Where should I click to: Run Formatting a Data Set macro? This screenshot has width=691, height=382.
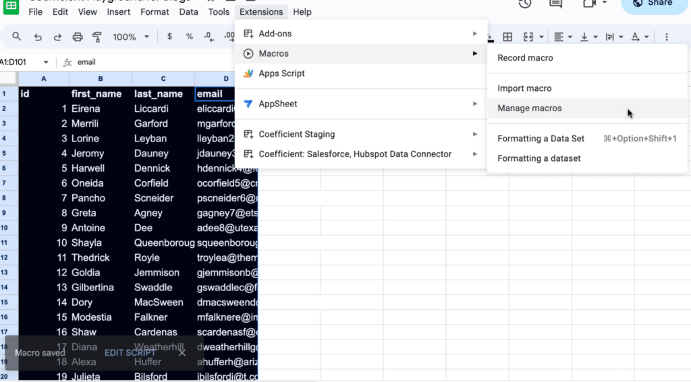pos(588,139)
